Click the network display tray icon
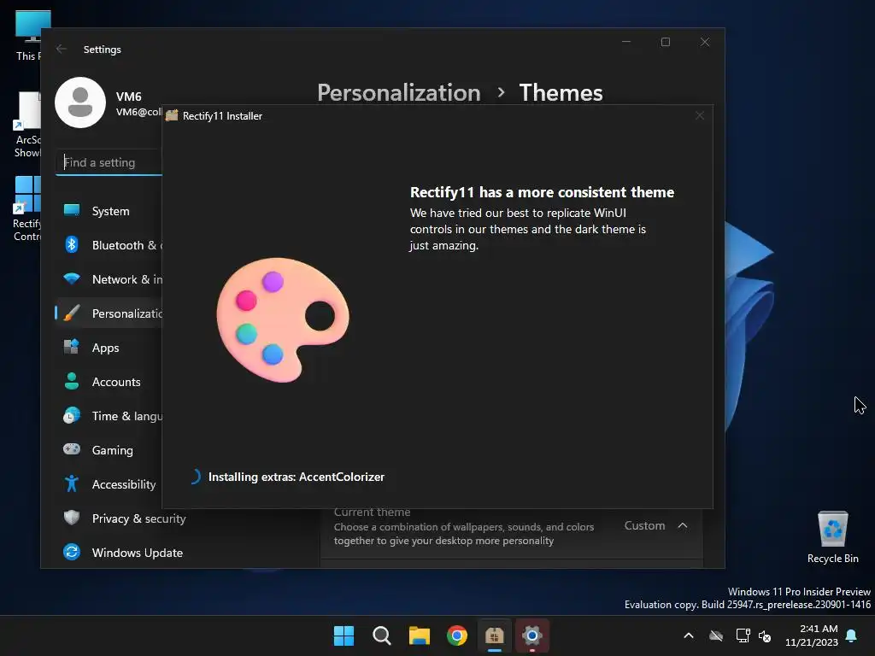875x656 pixels. click(743, 635)
